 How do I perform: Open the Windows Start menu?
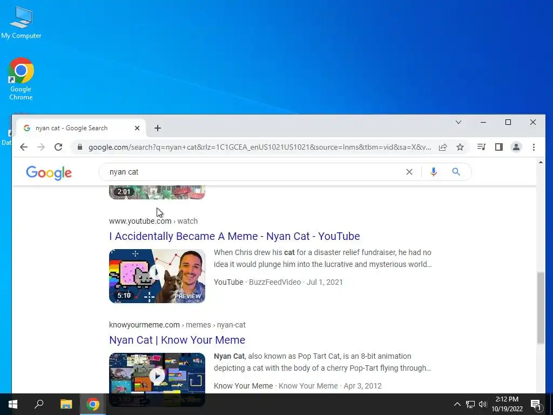pyautogui.click(x=13, y=404)
